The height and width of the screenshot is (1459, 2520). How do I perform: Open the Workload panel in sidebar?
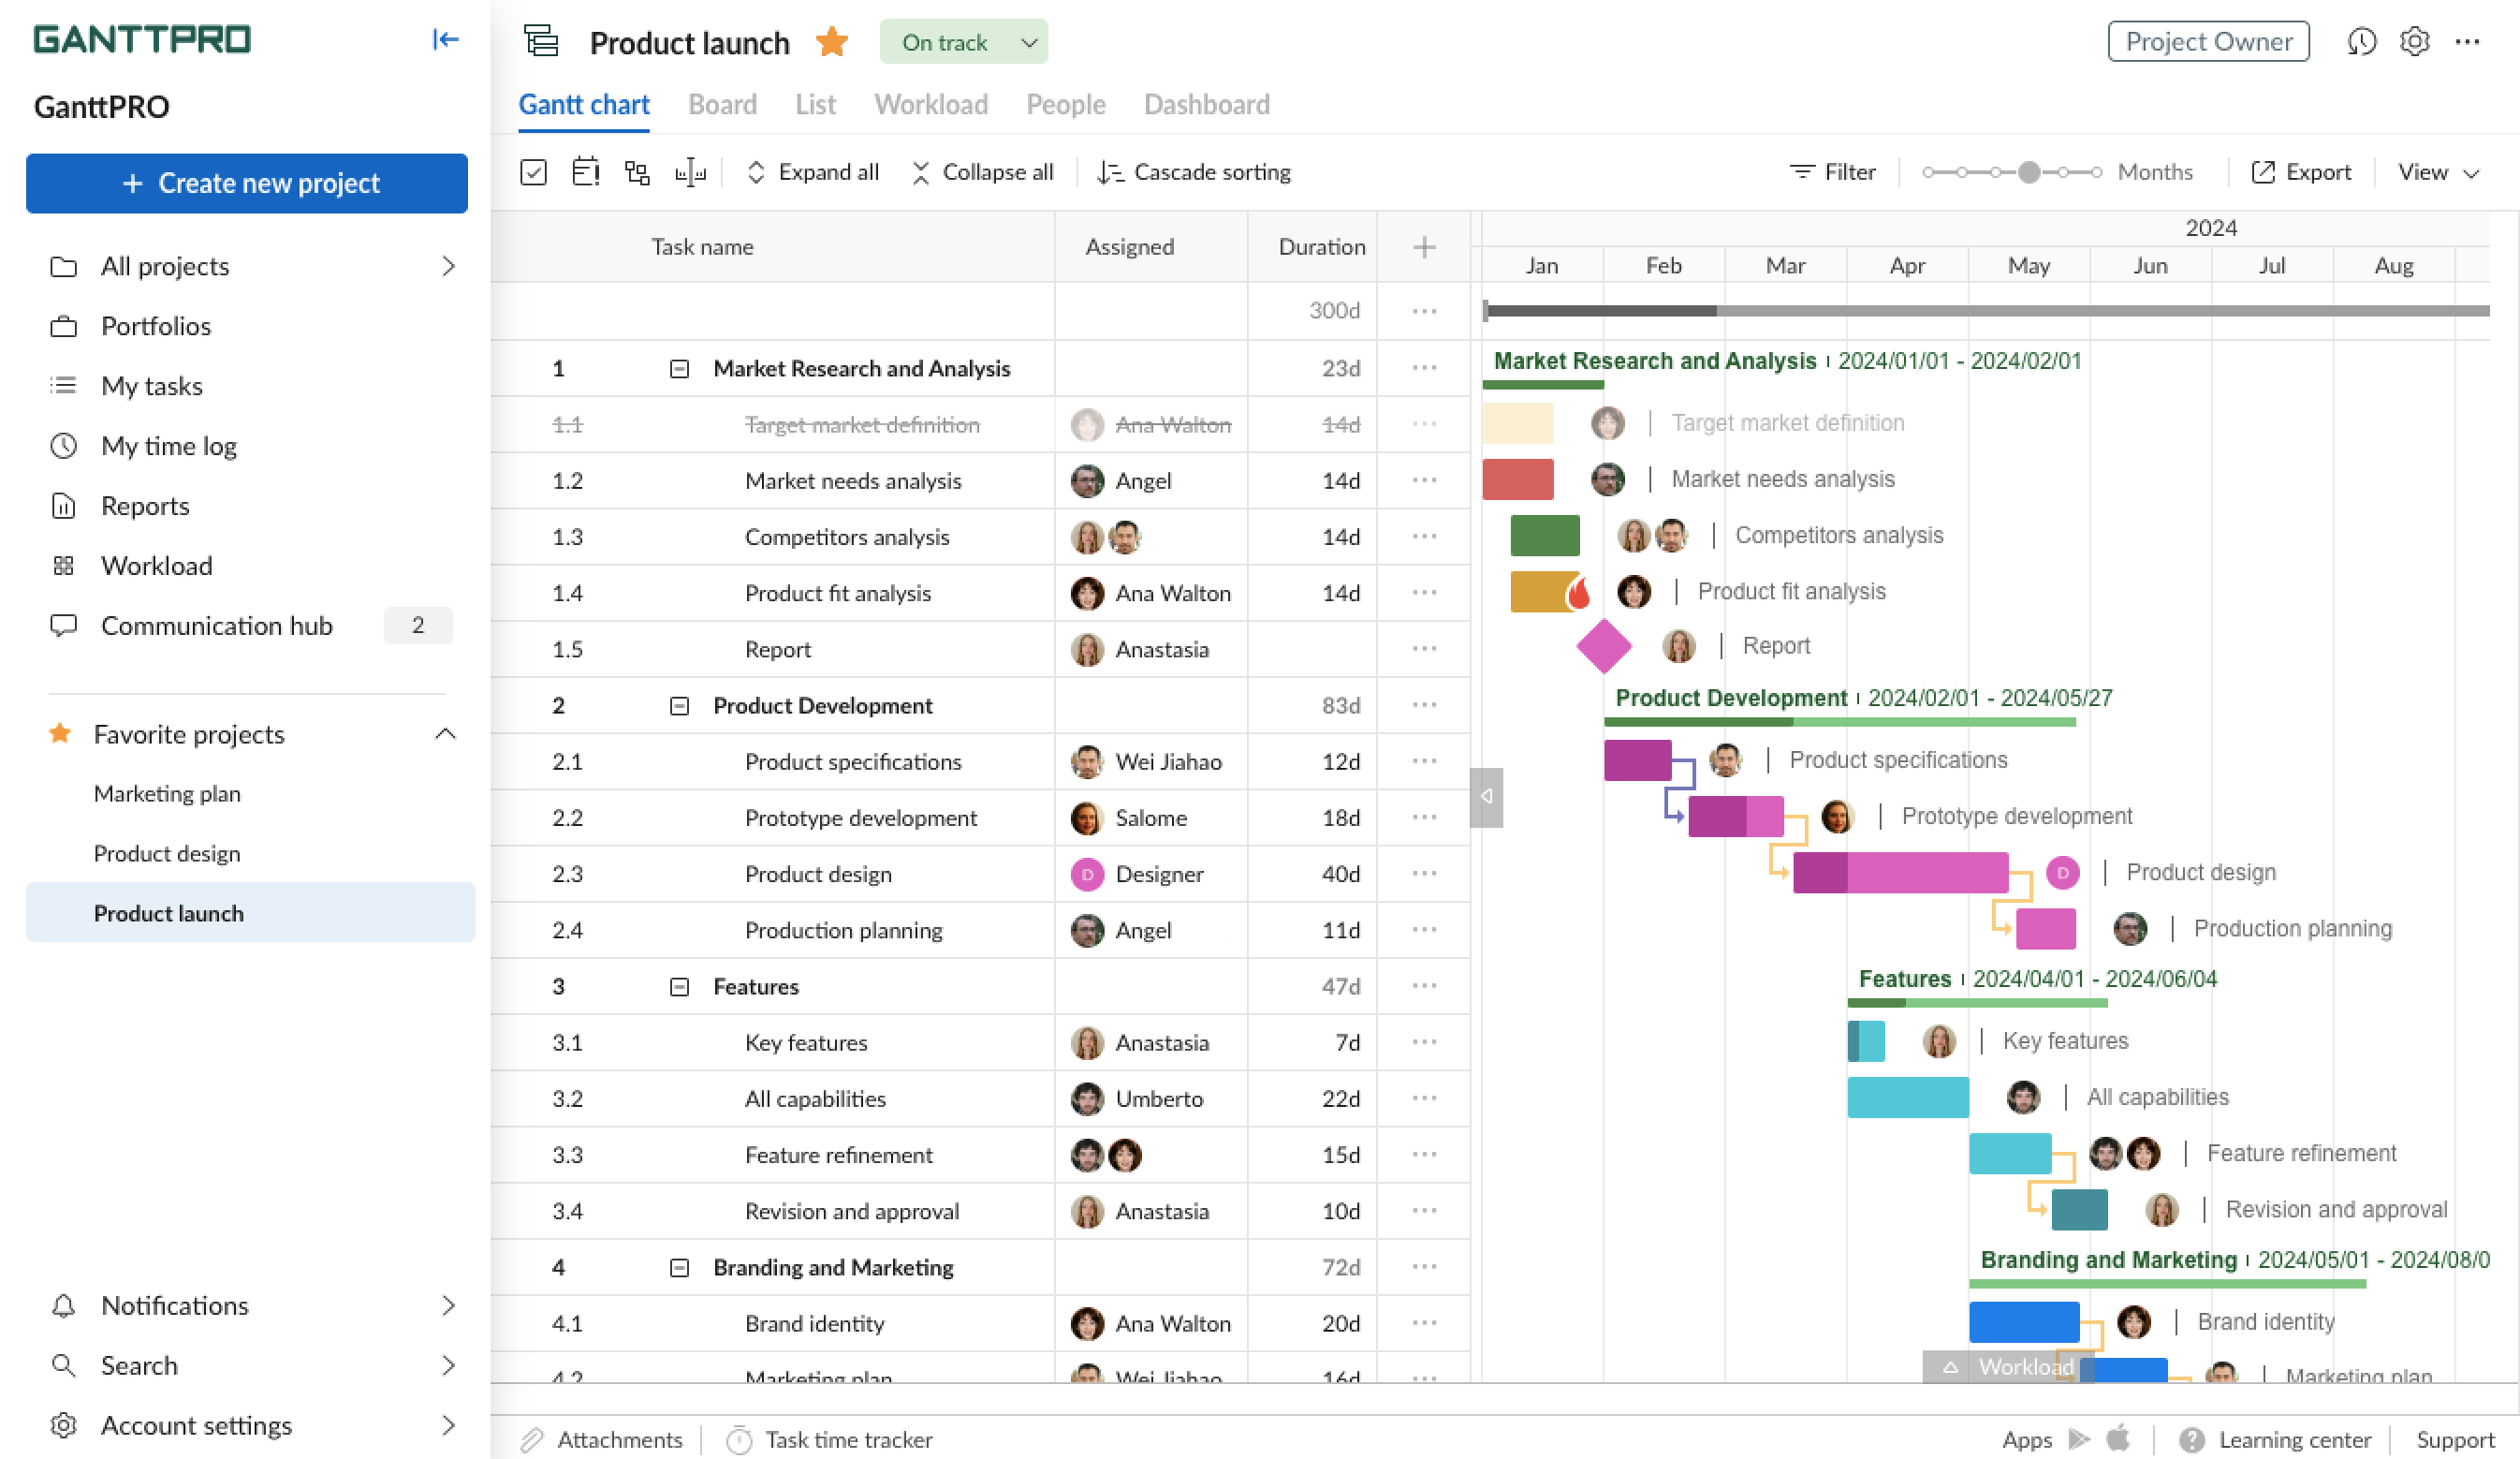(x=158, y=566)
